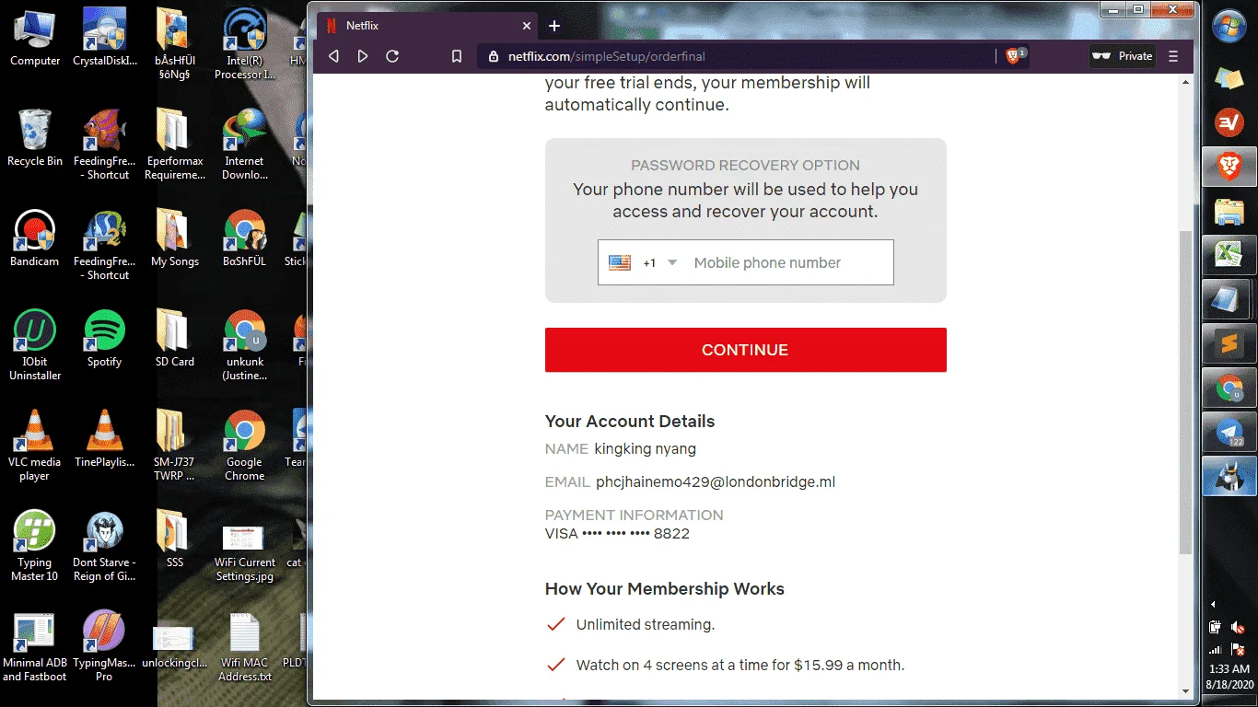The image size is (1258, 707).
Task: Open Excel taskbar icon
Action: [1229, 255]
